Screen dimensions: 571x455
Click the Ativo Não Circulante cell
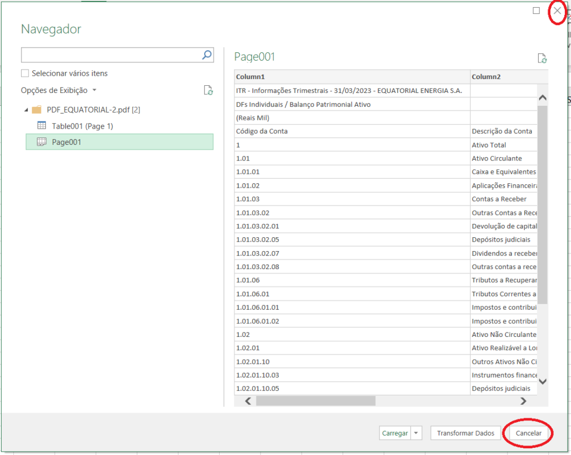(504, 335)
